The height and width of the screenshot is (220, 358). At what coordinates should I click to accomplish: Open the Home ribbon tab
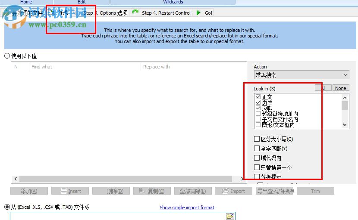[26, 2]
